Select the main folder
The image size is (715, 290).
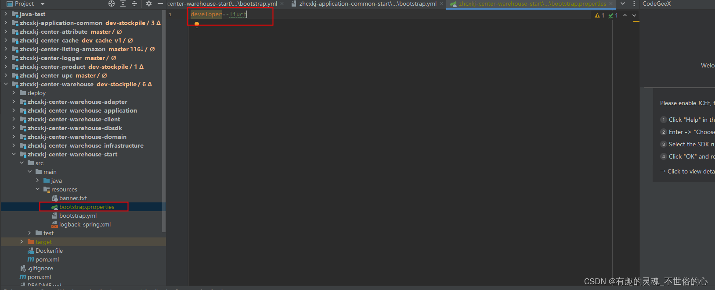(x=50, y=172)
